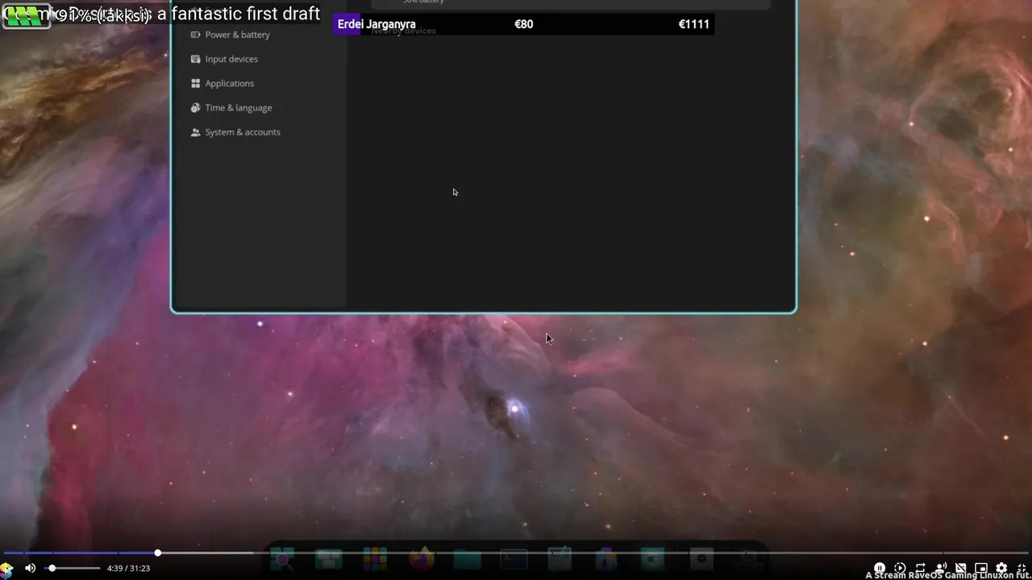Click the 4:39 / 31:23 time display
The height and width of the screenshot is (580, 1032).
pos(128,568)
